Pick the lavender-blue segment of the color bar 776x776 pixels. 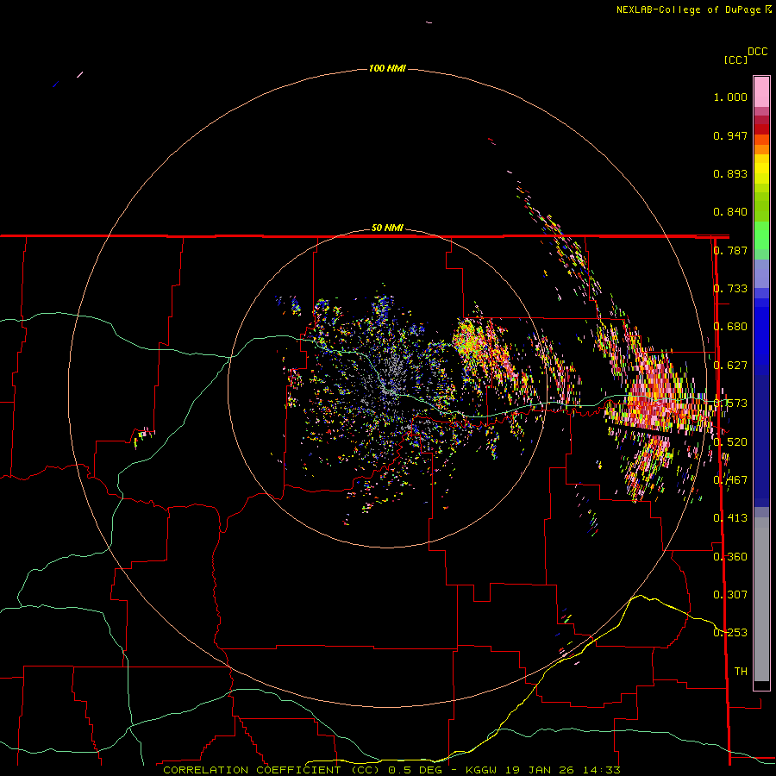coord(761,273)
